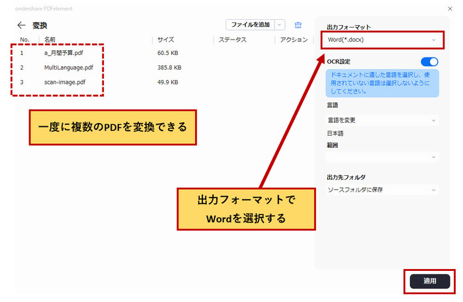463x302 pixels.
Task: Click the 適用 button
Action: [430, 281]
